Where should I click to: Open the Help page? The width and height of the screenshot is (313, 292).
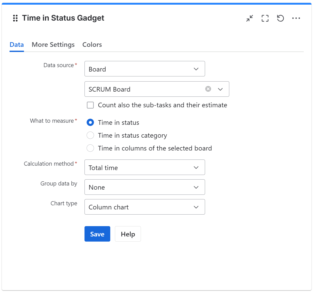point(128,234)
